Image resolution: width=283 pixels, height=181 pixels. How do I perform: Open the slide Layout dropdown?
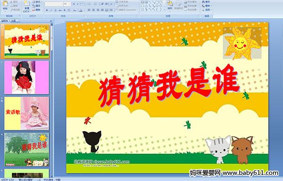(37, 1)
